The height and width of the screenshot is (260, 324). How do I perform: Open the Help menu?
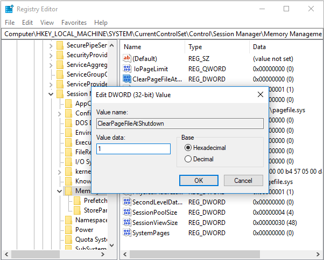click(101, 22)
